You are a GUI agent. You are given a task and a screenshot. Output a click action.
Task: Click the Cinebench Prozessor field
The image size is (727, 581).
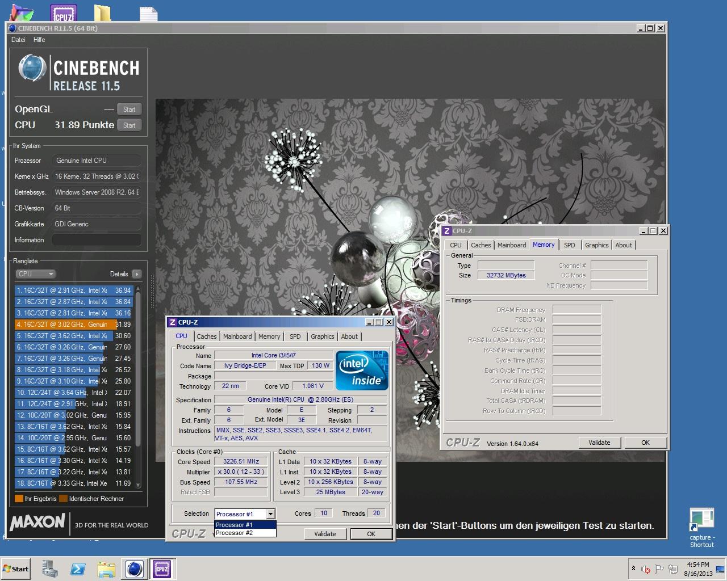97,161
